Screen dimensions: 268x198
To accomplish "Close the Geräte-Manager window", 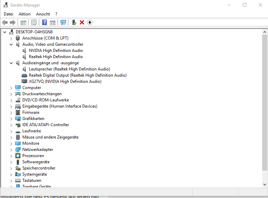I will point(260,5).
